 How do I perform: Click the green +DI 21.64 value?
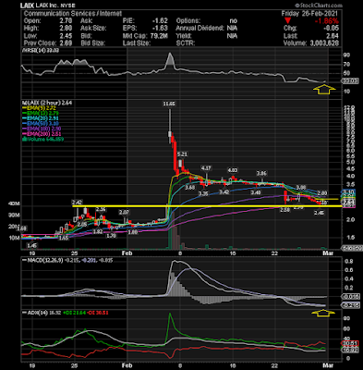(74, 313)
